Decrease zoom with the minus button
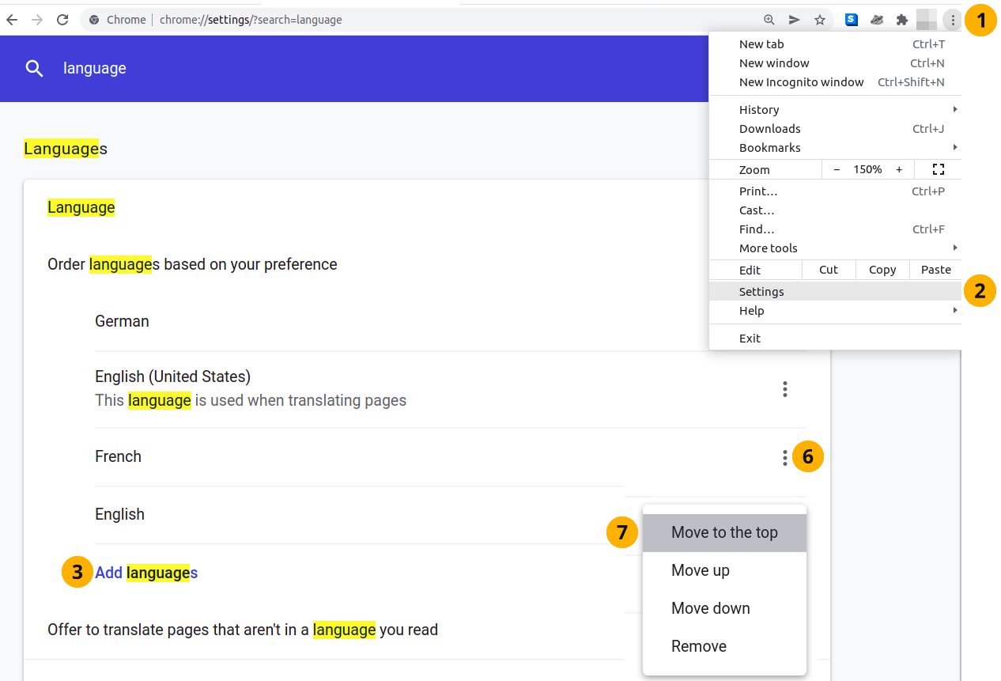Viewport: 1001px width, 681px height. click(837, 170)
